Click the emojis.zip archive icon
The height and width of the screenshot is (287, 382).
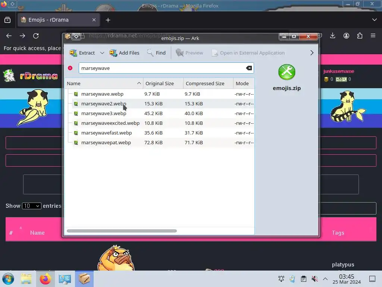click(x=287, y=72)
